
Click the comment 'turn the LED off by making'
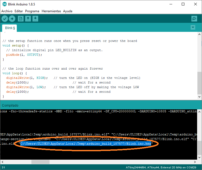click(x=84, y=87)
